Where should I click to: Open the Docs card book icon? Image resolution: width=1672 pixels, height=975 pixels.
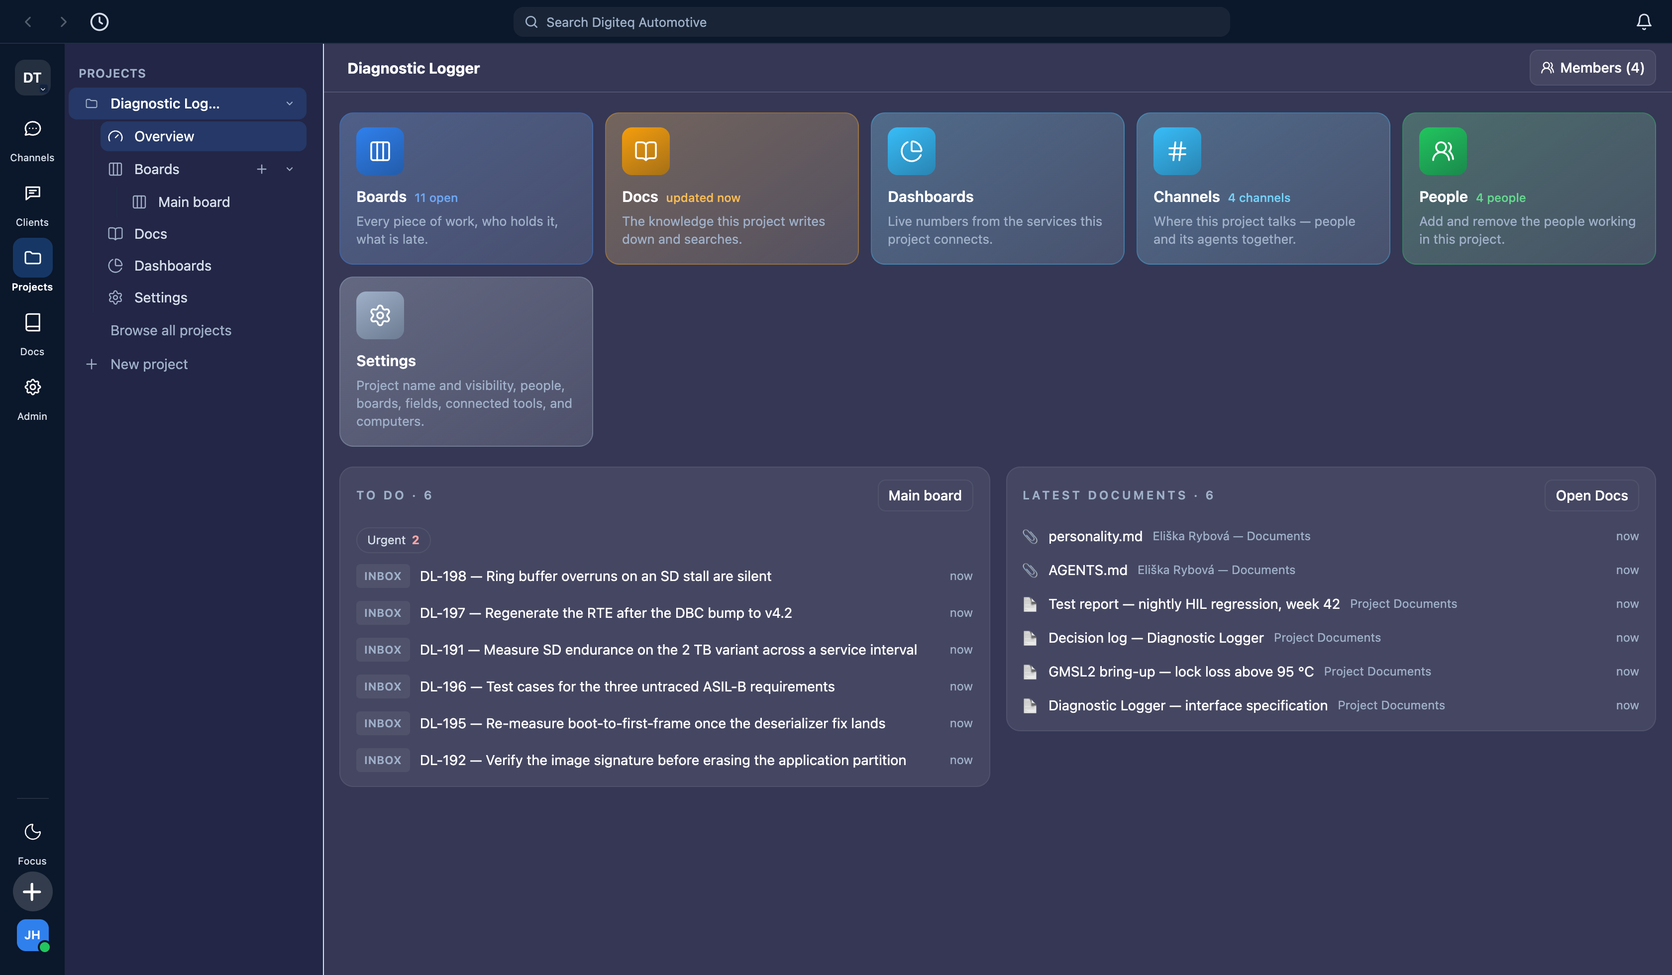coord(645,151)
